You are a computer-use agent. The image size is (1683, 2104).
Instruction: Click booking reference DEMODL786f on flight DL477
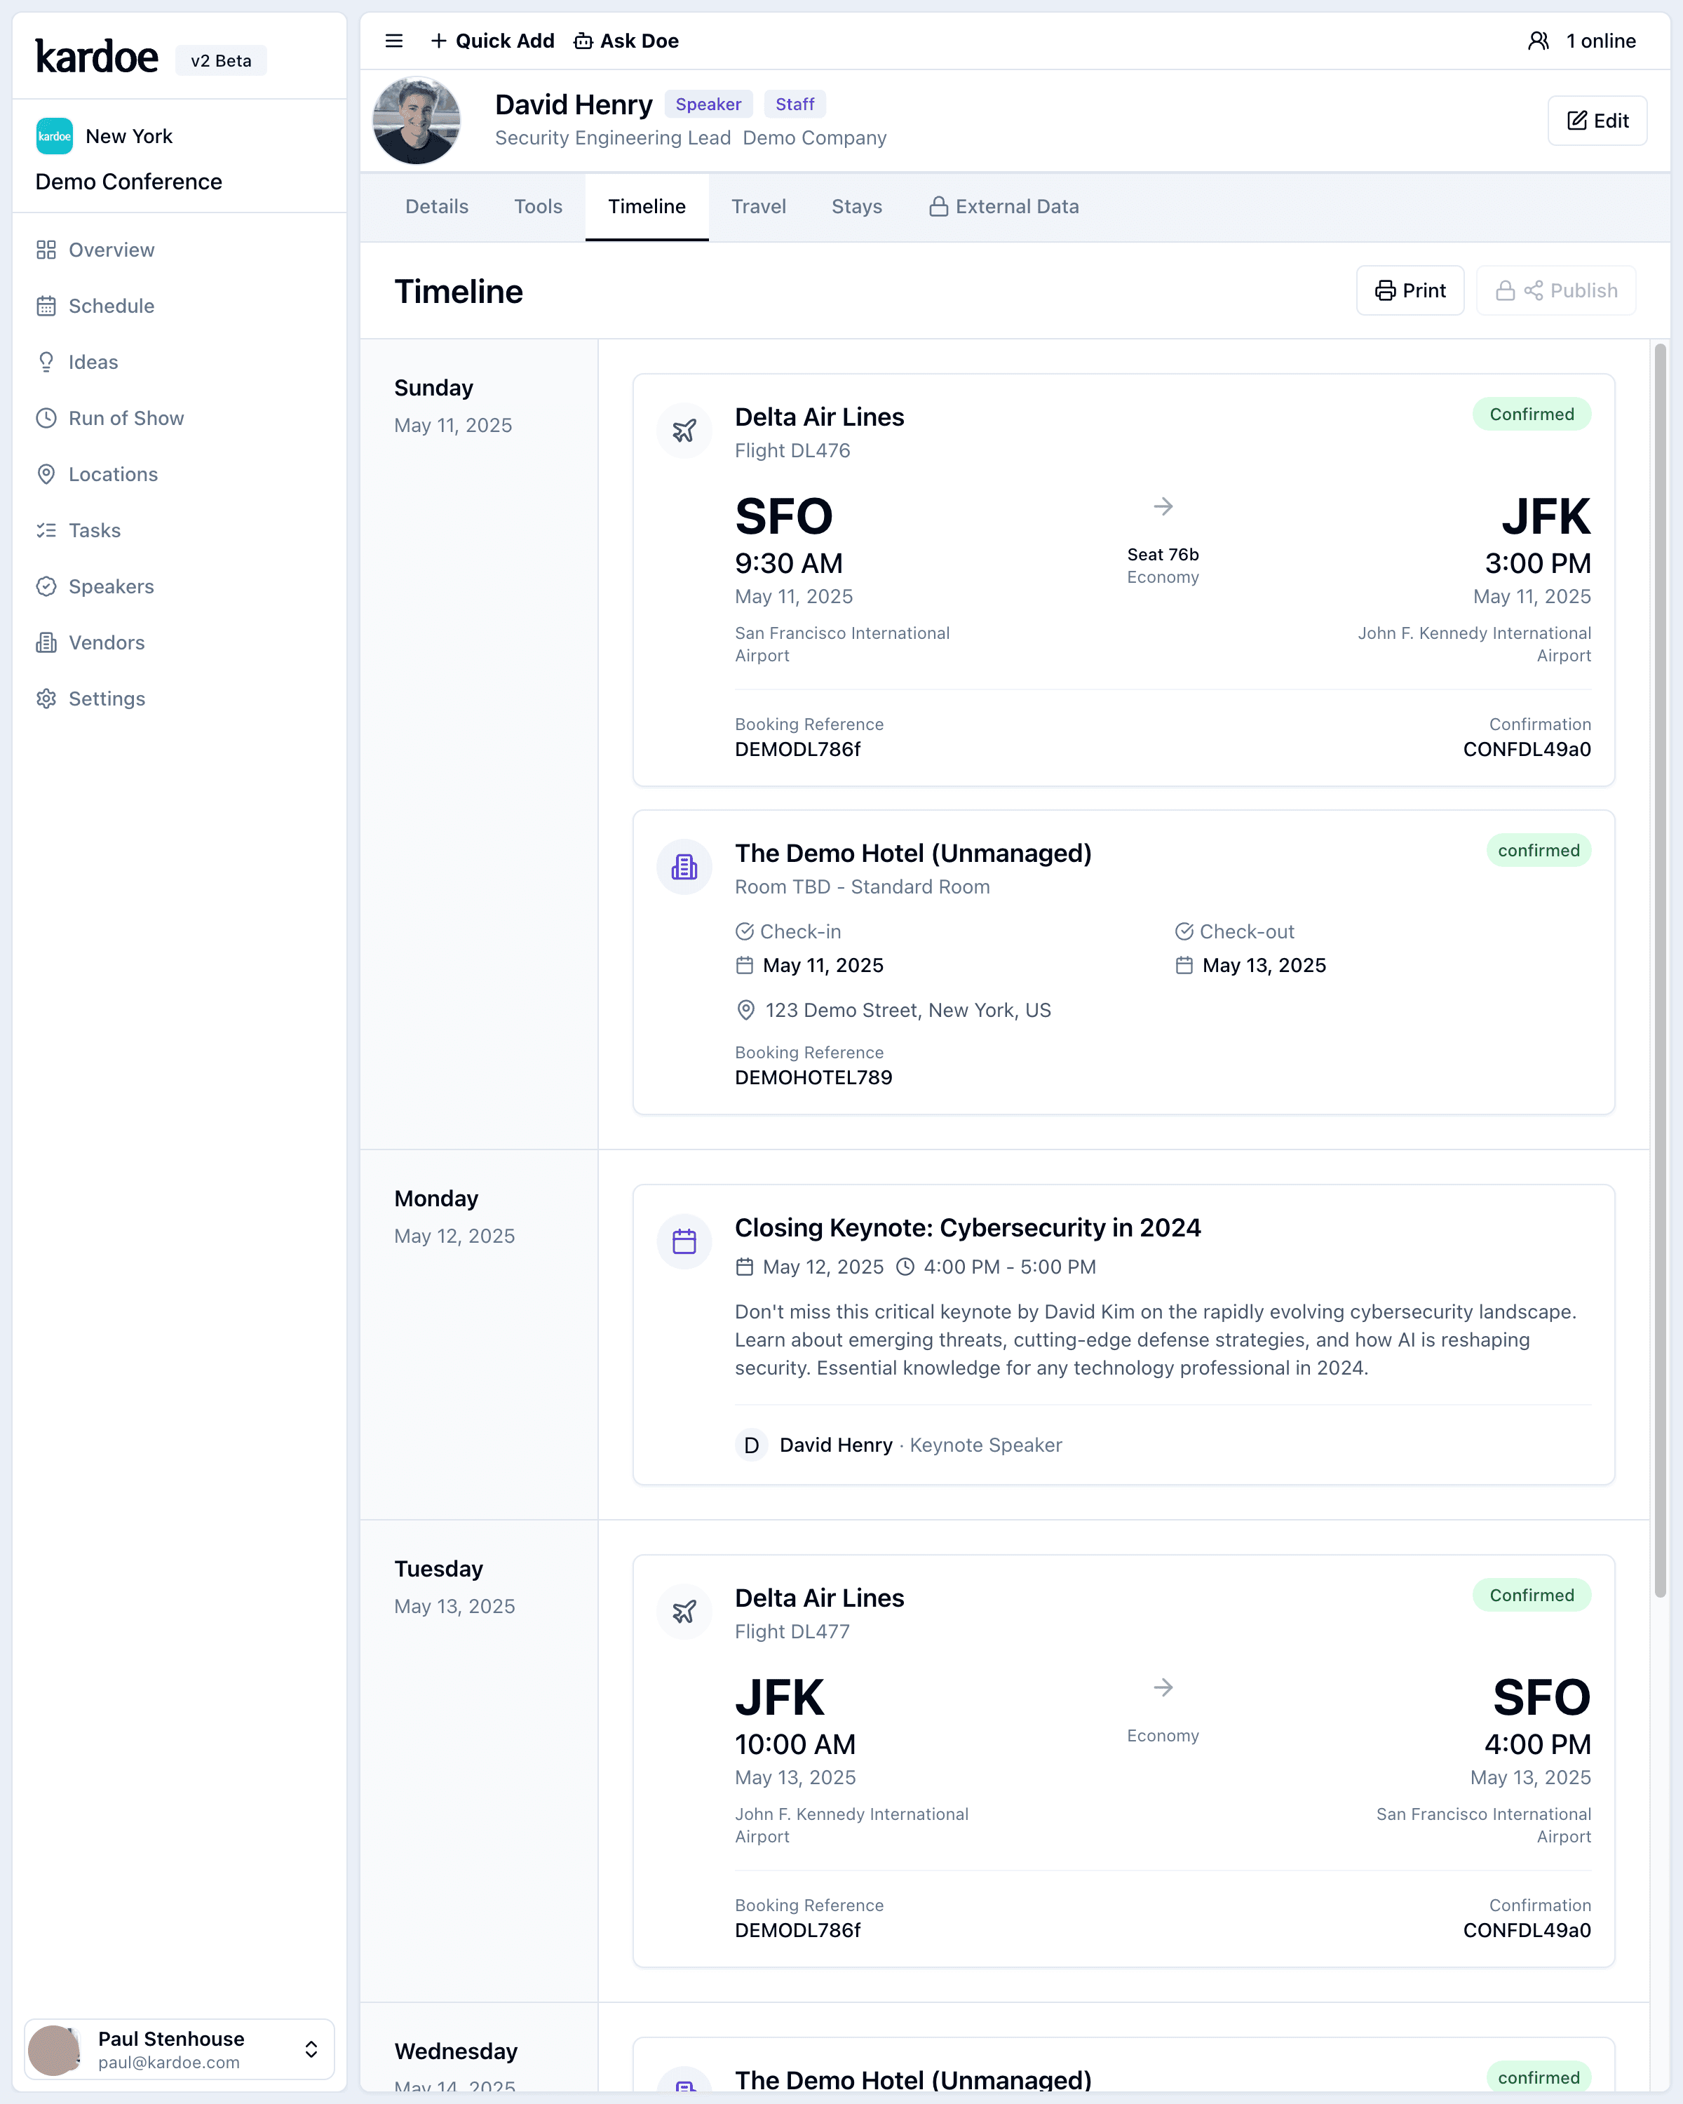coord(798,1930)
